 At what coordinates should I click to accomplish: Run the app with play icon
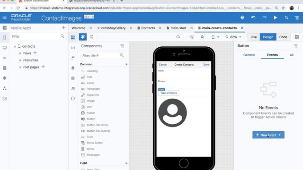pos(276,17)
